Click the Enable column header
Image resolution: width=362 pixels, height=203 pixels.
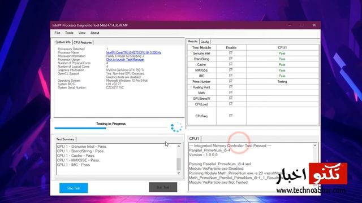click(x=231, y=47)
